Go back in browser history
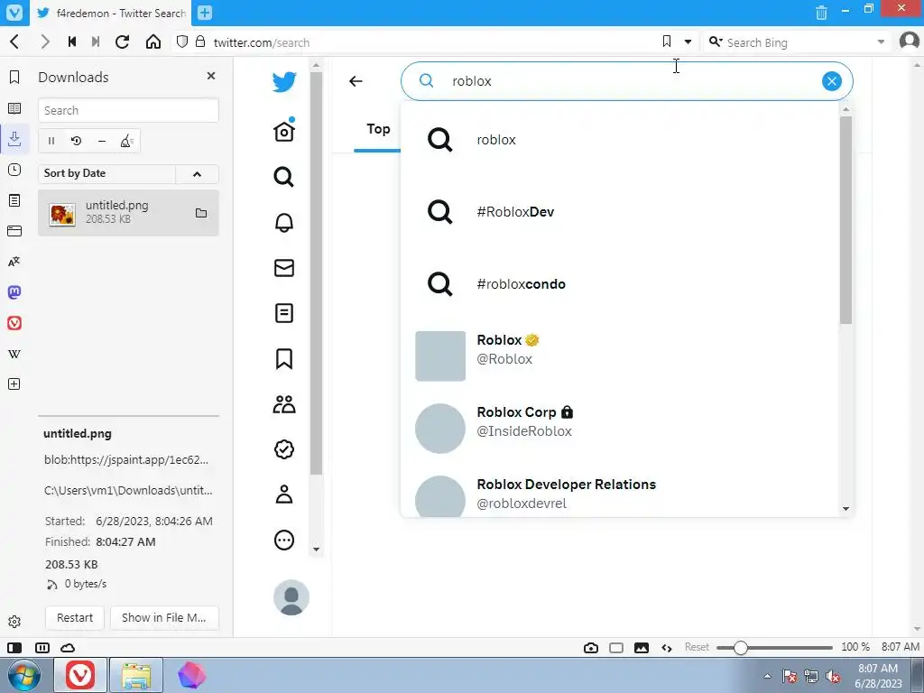 [x=15, y=42]
